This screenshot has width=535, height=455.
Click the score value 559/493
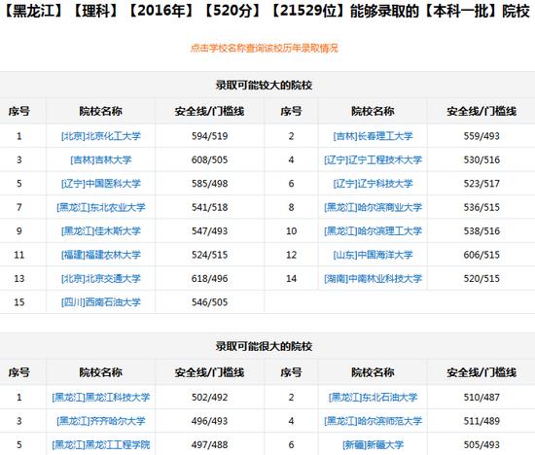tap(481, 136)
